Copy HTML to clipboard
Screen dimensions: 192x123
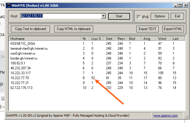pyautogui.click(x=74, y=29)
